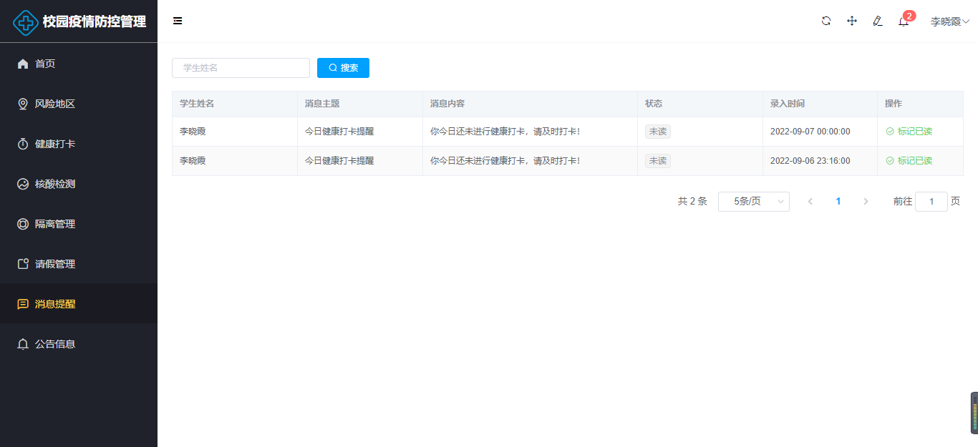This screenshot has width=978, height=447.
Task: Click the sidebar collapse hamburger icon
Action: pos(178,21)
